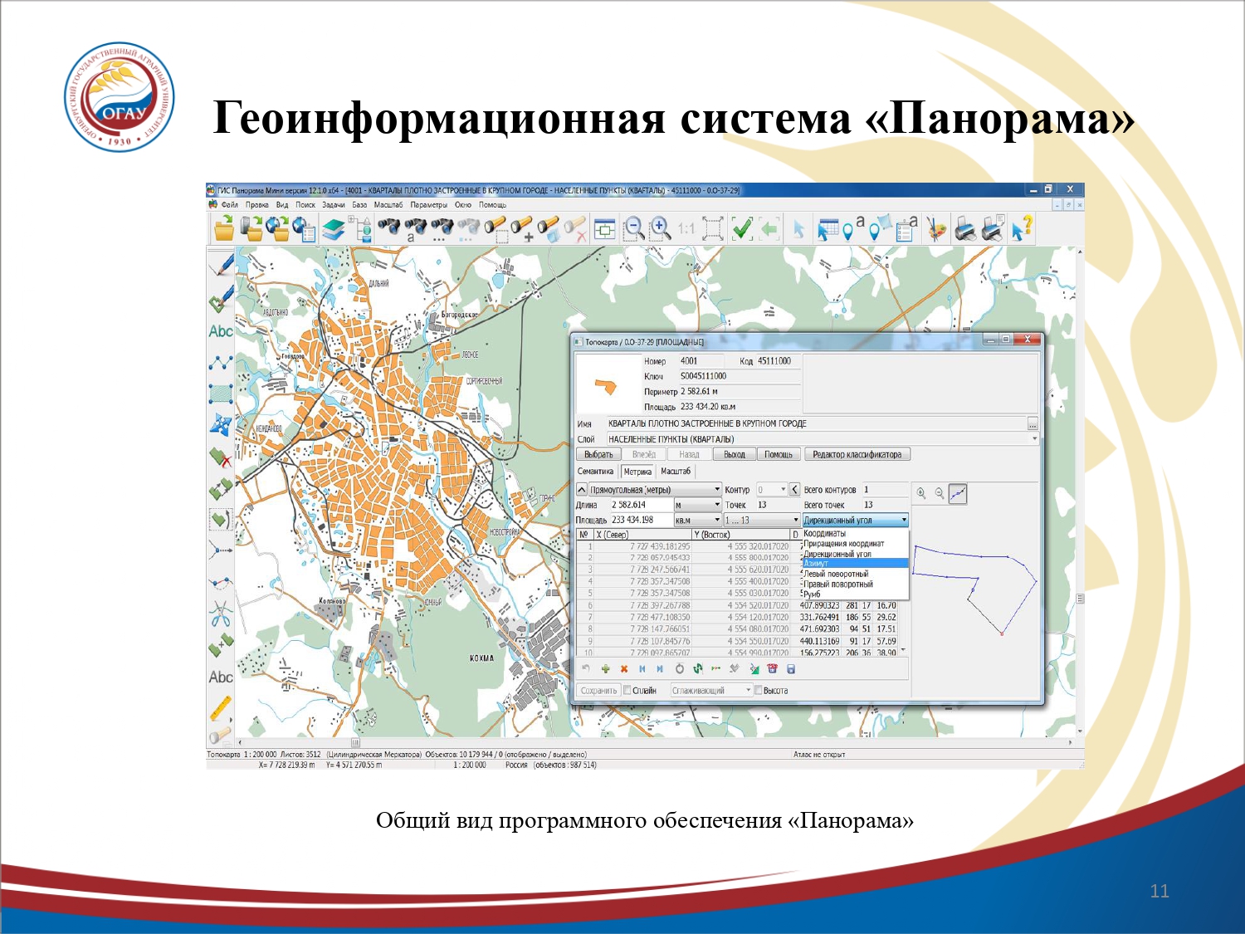Open the Масштаб menu in menu bar

388,205
